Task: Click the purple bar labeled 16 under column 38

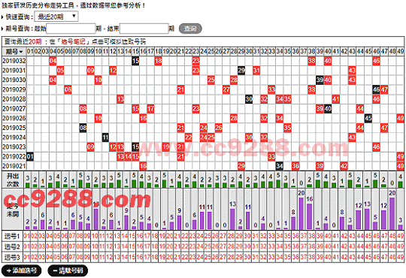Action: 310,216
